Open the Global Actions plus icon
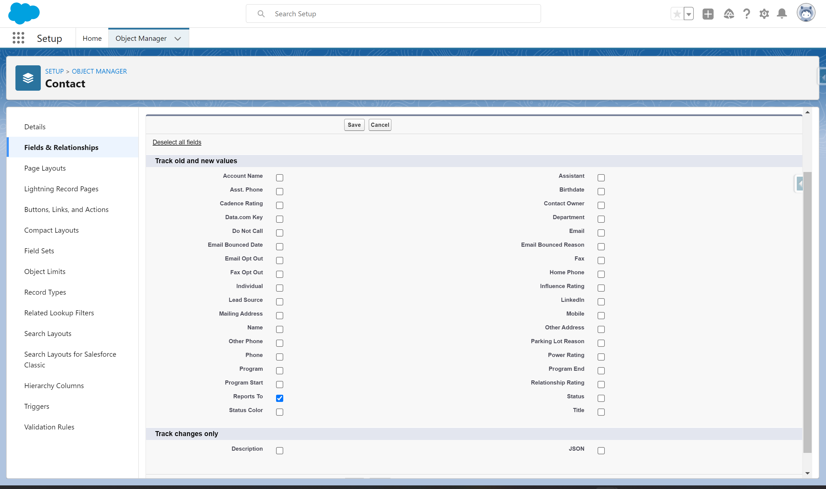Screen dimensions: 826x489 [x=708, y=14]
